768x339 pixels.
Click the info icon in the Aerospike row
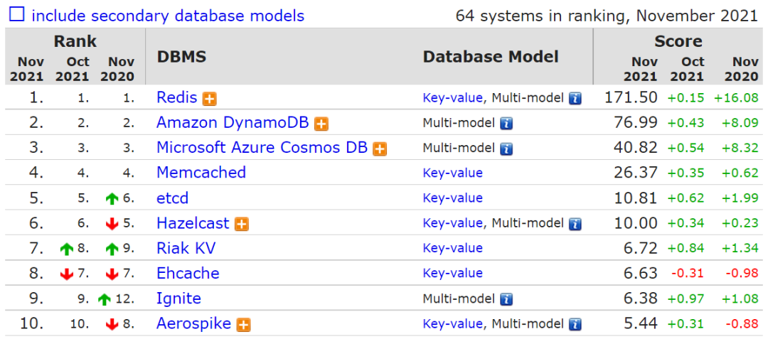point(575,325)
